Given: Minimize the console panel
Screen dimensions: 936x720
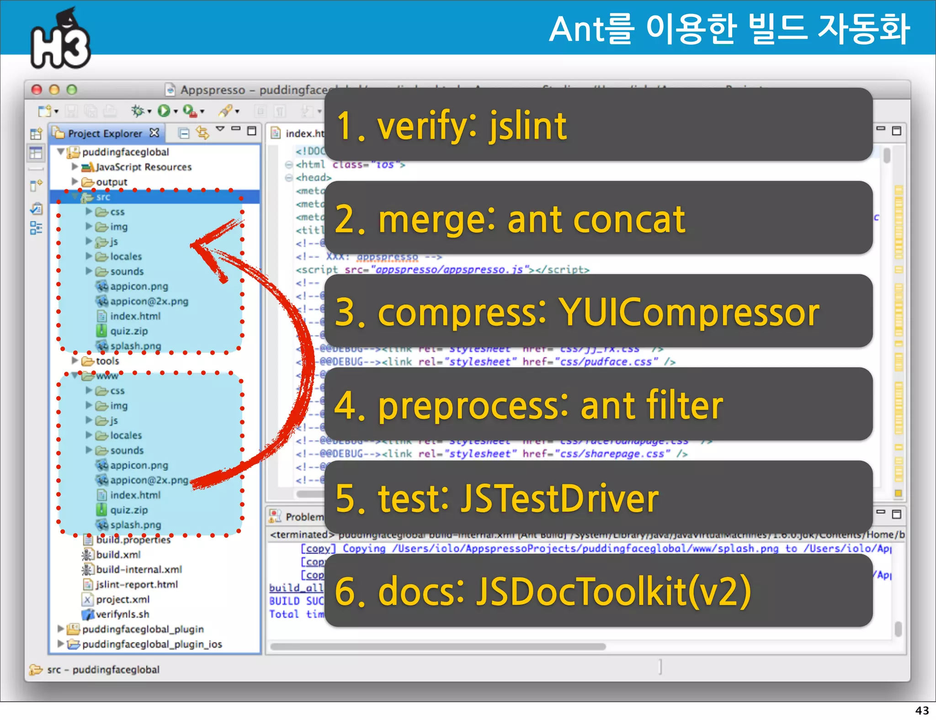Looking at the screenshot, I should [x=881, y=512].
